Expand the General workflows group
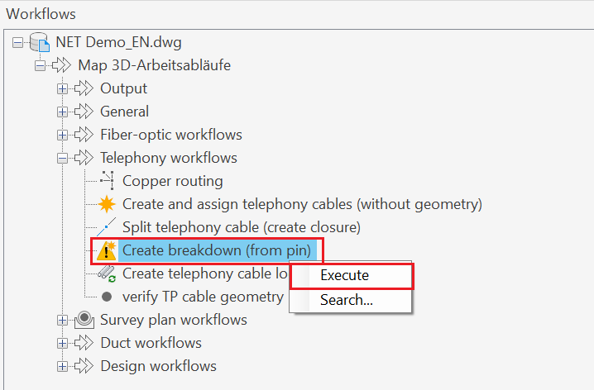The height and width of the screenshot is (390, 594). point(62,112)
